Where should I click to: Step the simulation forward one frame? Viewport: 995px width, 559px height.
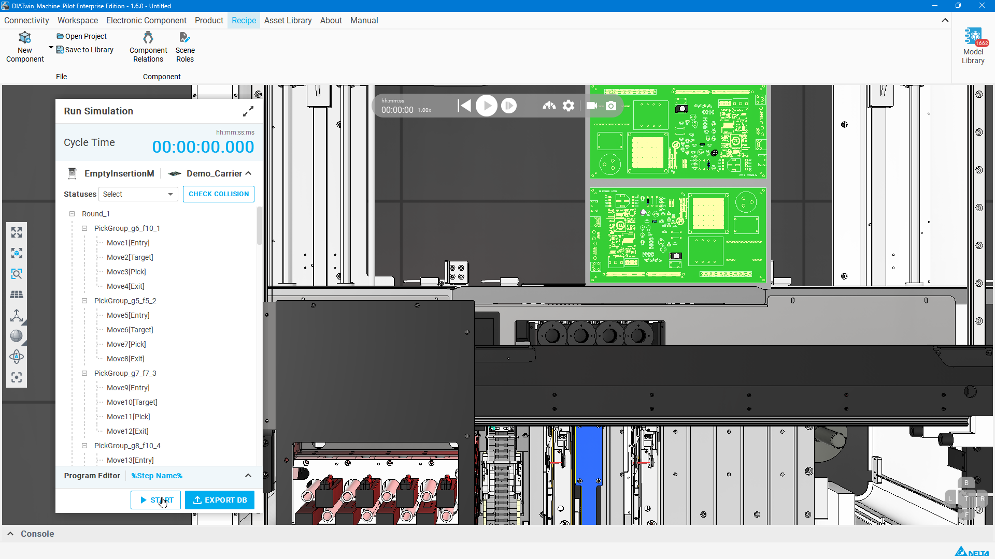pyautogui.click(x=509, y=106)
